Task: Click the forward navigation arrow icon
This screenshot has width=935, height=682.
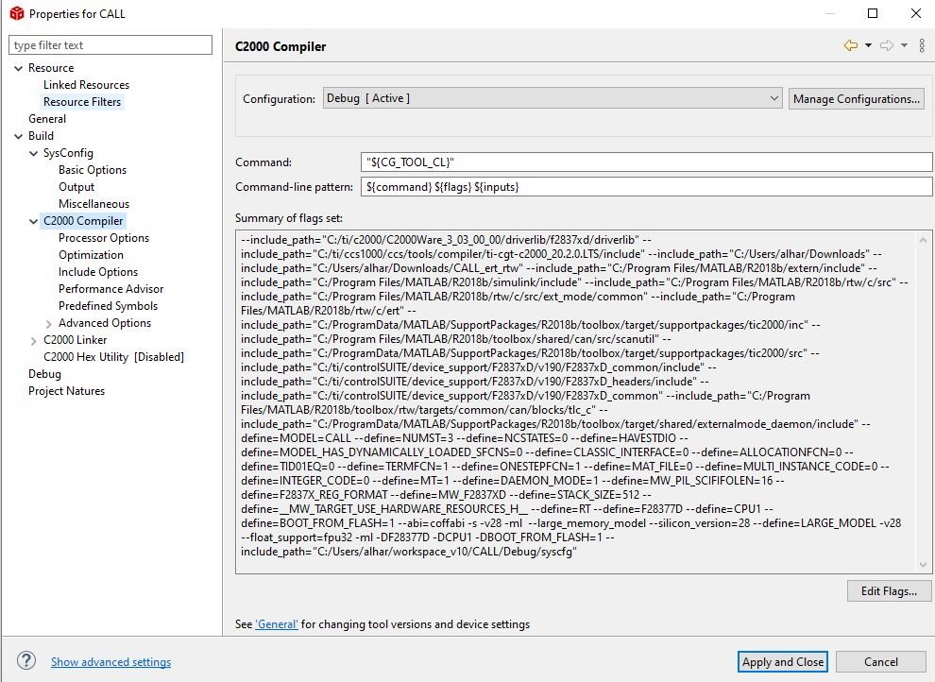Action: coord(887,45)
